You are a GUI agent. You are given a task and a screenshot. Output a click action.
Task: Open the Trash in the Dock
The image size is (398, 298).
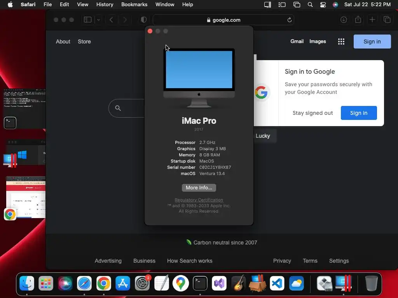pyautogui.click(x=371, y=283)
